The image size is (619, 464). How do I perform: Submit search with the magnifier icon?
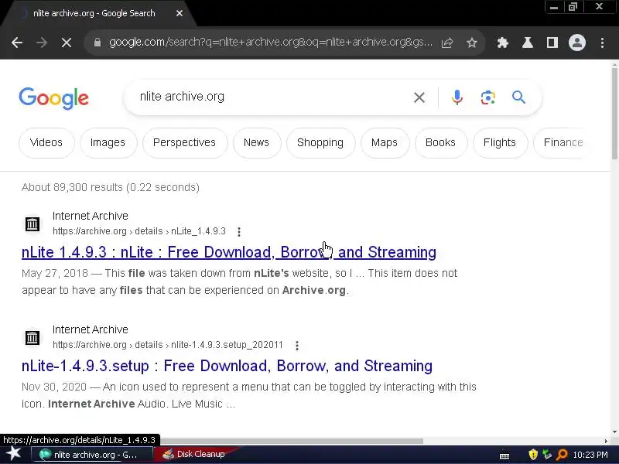point(518,97)
